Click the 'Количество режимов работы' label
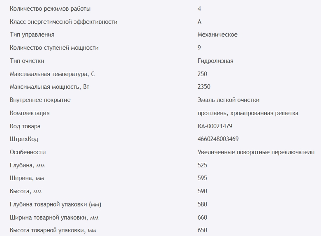The image size is (321, 236). click(50, 9)
